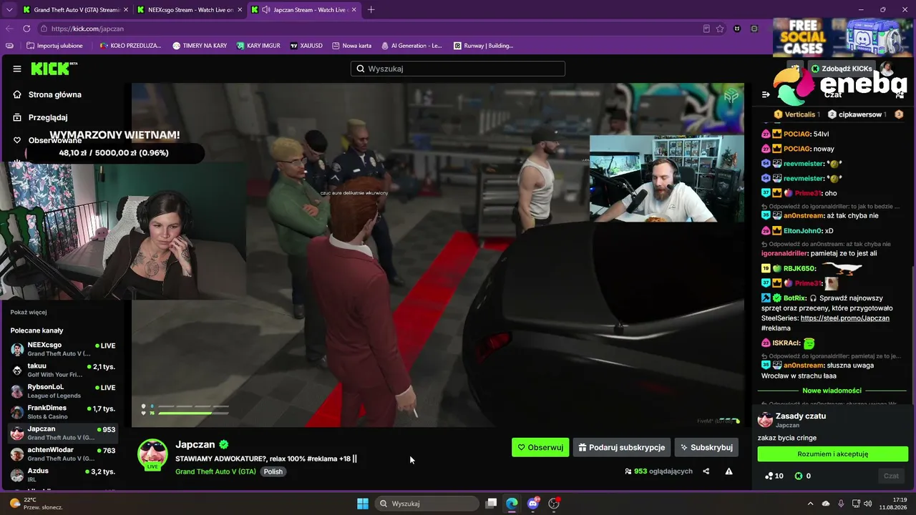This screenshot has width=916, height=515.
Task: Open weather widget on taskbar
Action: point(36,504)
